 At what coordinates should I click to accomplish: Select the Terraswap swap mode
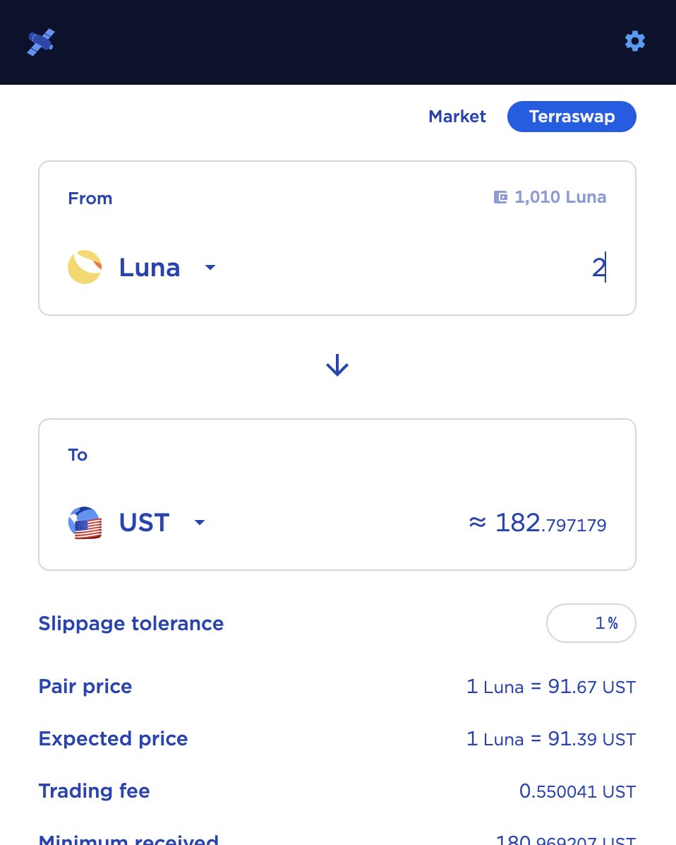point(572,117)
